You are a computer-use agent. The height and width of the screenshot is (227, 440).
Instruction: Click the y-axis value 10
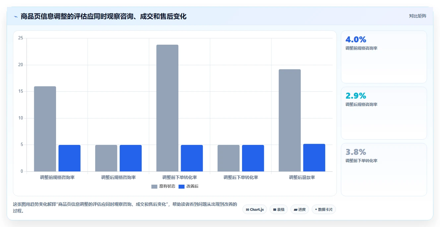(x=21, y=118)
